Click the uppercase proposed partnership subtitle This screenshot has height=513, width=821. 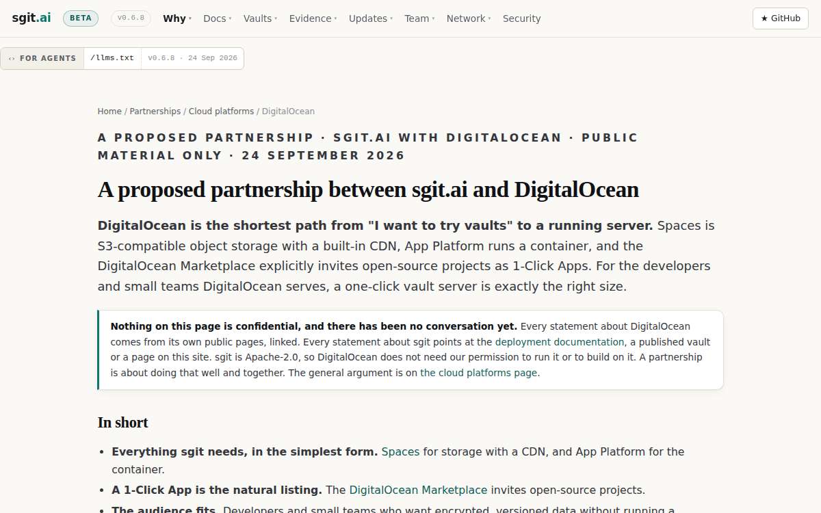[368, 146]
